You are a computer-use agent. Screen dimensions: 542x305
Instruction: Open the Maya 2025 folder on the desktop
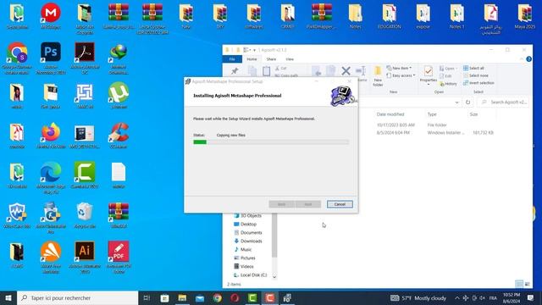click(525, 16)
